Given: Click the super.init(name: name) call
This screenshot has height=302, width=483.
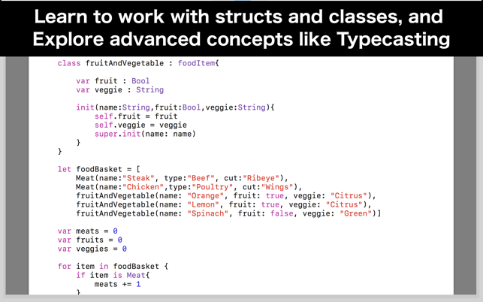Looking at the screenshot, I should (145, 134).
